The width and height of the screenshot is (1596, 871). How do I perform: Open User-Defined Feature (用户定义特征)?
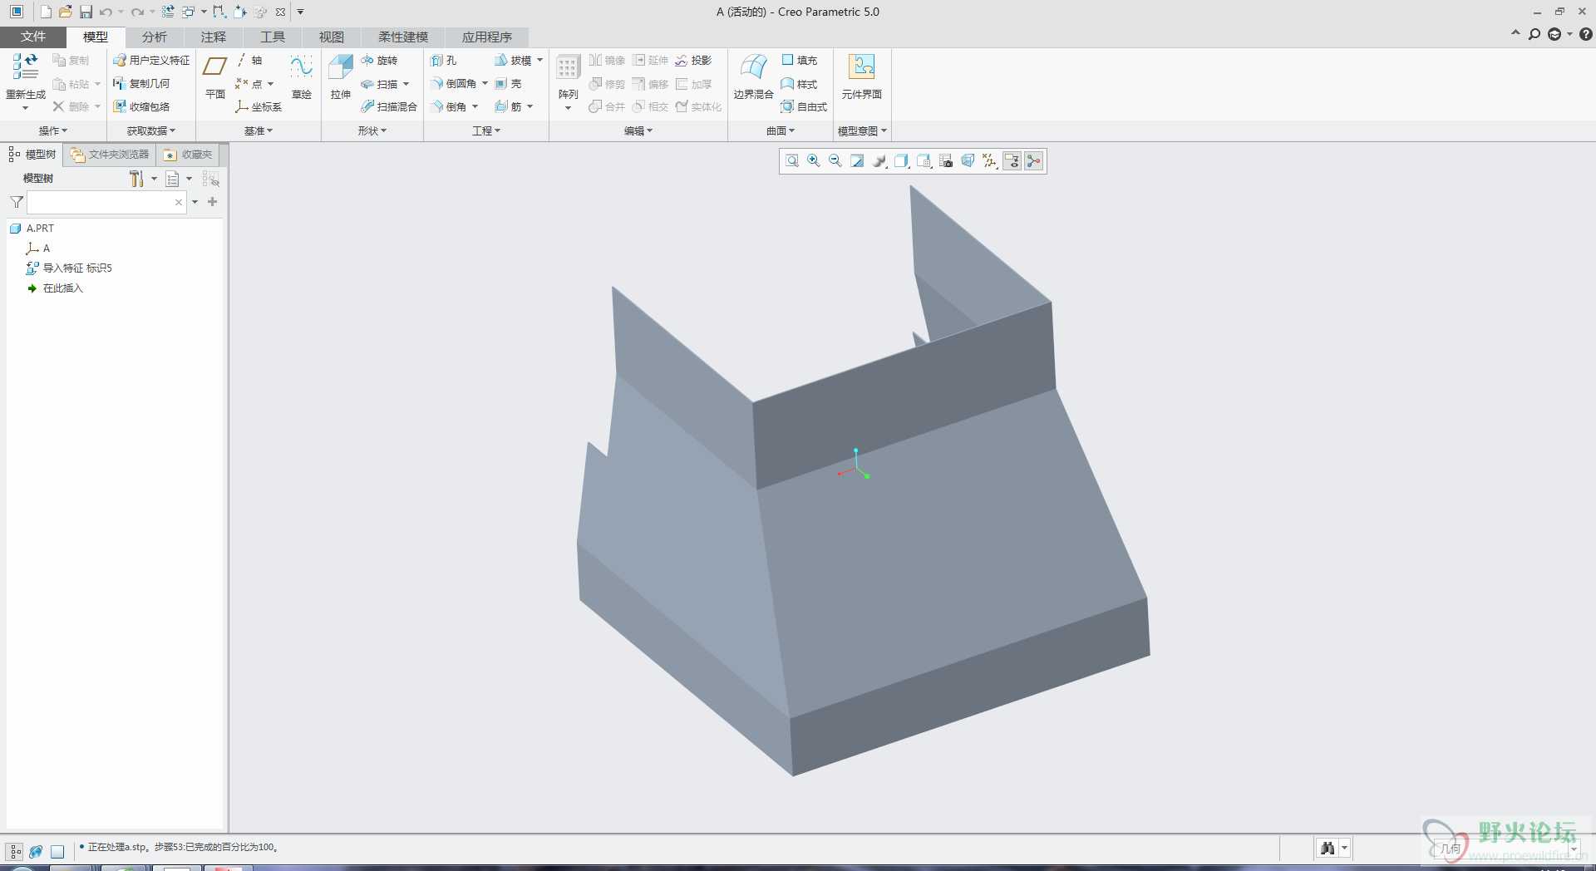point(151,61)
